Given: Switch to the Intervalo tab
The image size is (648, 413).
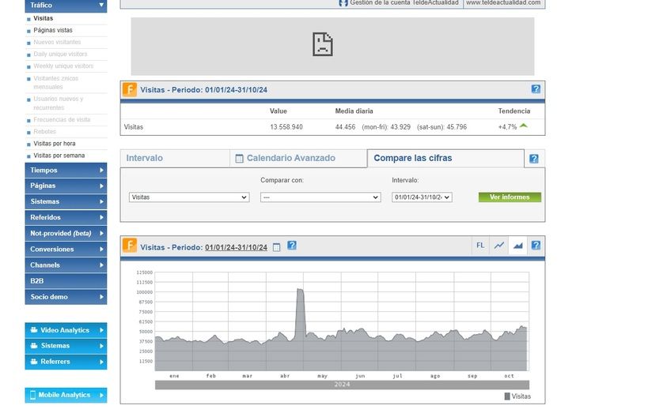Looking at the screenshot, I should pyautogui.click(x=145, y=158).
